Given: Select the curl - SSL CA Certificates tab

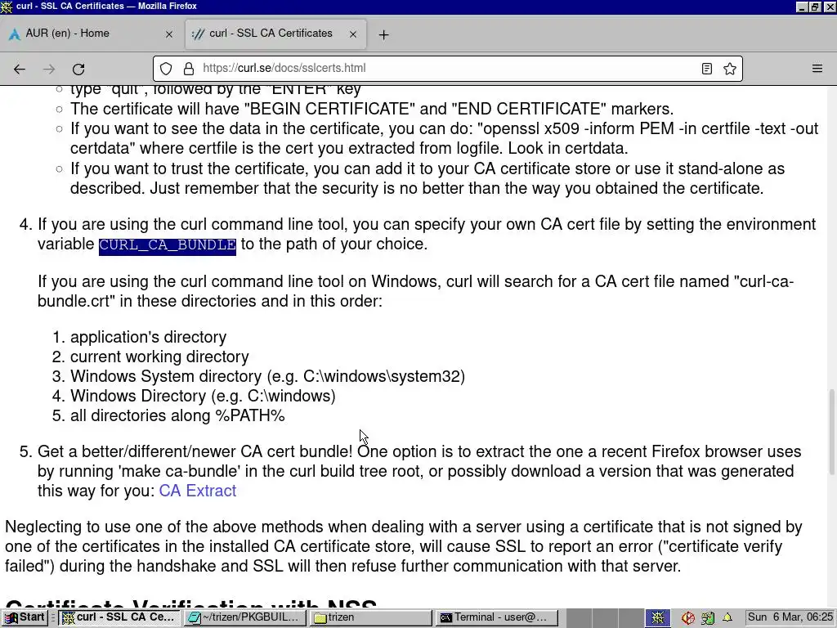Looking at the screenshot, I should (x=275, y=34).
